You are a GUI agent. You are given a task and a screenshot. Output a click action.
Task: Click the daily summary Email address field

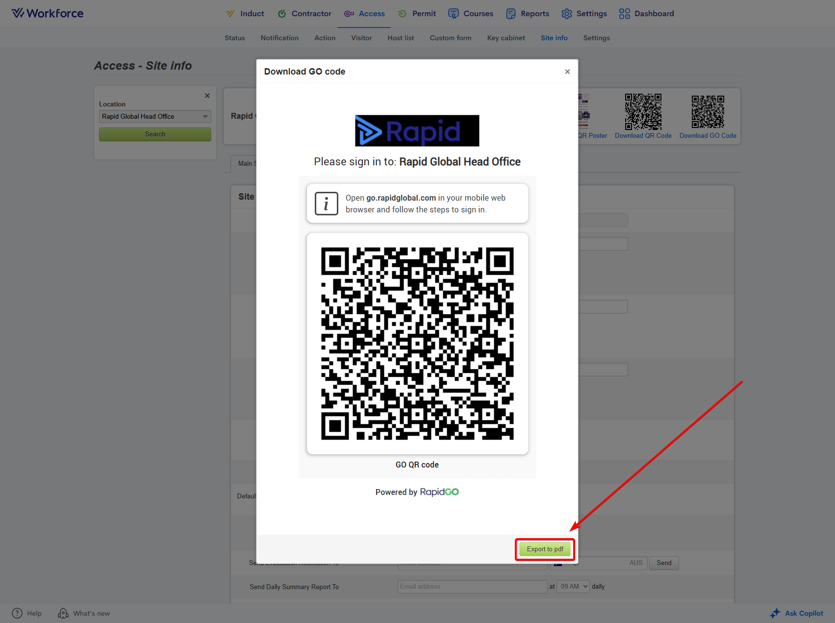coord(472,587)
